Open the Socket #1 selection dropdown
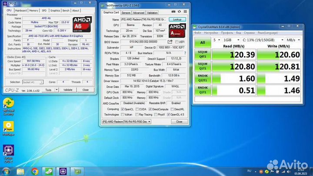313x176 pixels. click(x=33, y=82)
